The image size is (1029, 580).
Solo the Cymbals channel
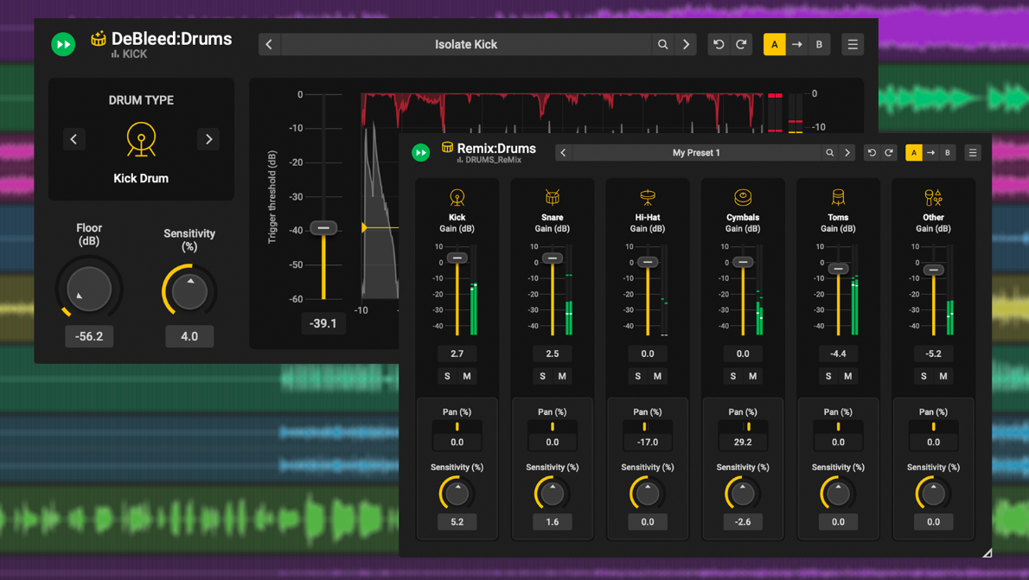(733, 376)
